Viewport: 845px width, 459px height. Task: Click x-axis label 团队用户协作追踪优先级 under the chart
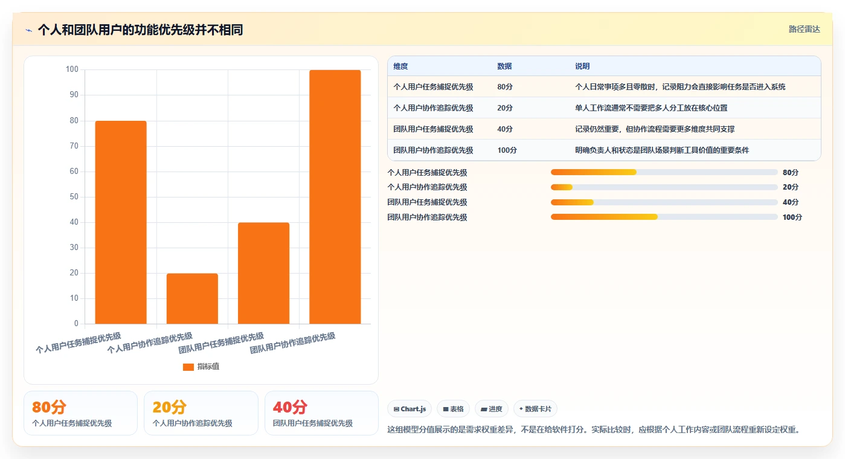(292, 343)
